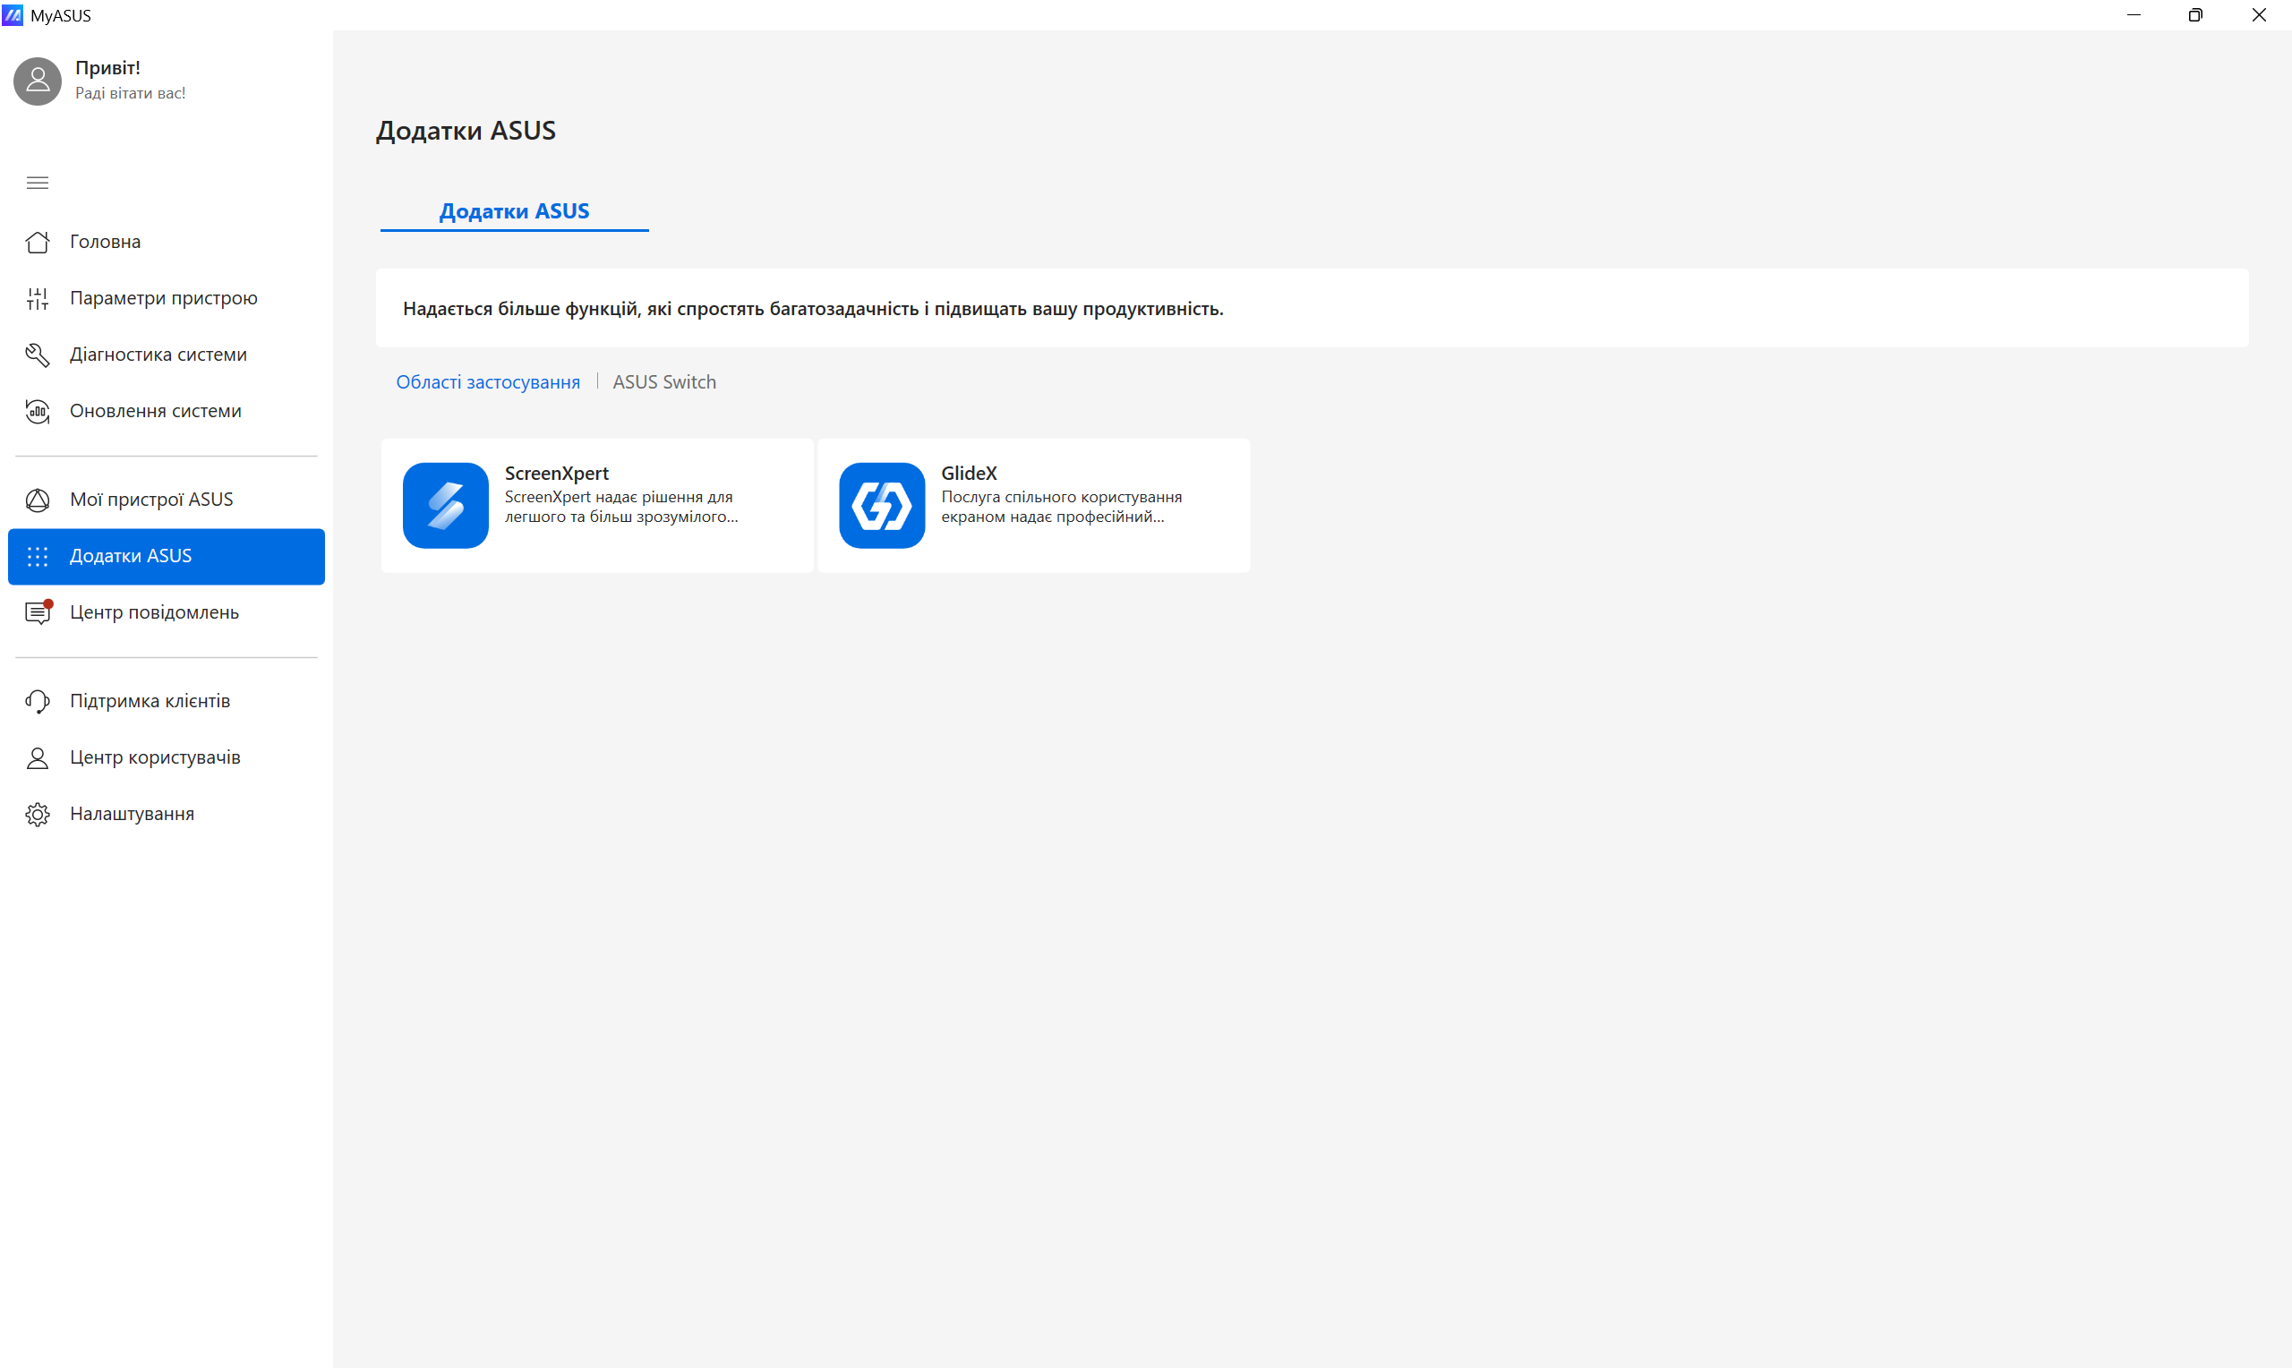Click the MyASUS logo in title bar

pos(13,14)
